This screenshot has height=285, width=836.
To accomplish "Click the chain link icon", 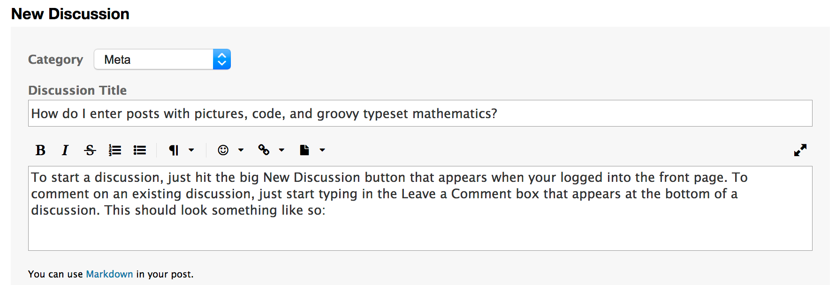I will [264, 150].
